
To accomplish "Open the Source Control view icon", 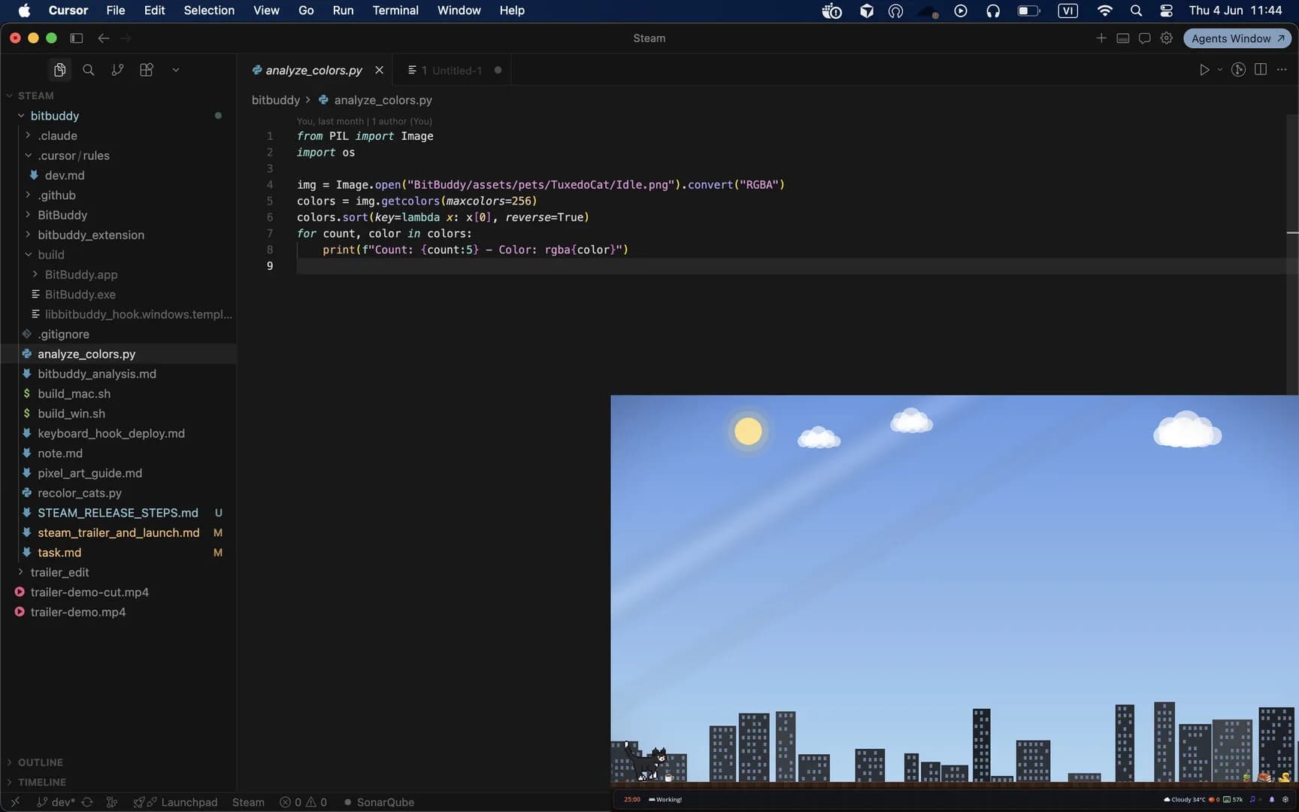I will pyautogui.click(x=117, y=70).
